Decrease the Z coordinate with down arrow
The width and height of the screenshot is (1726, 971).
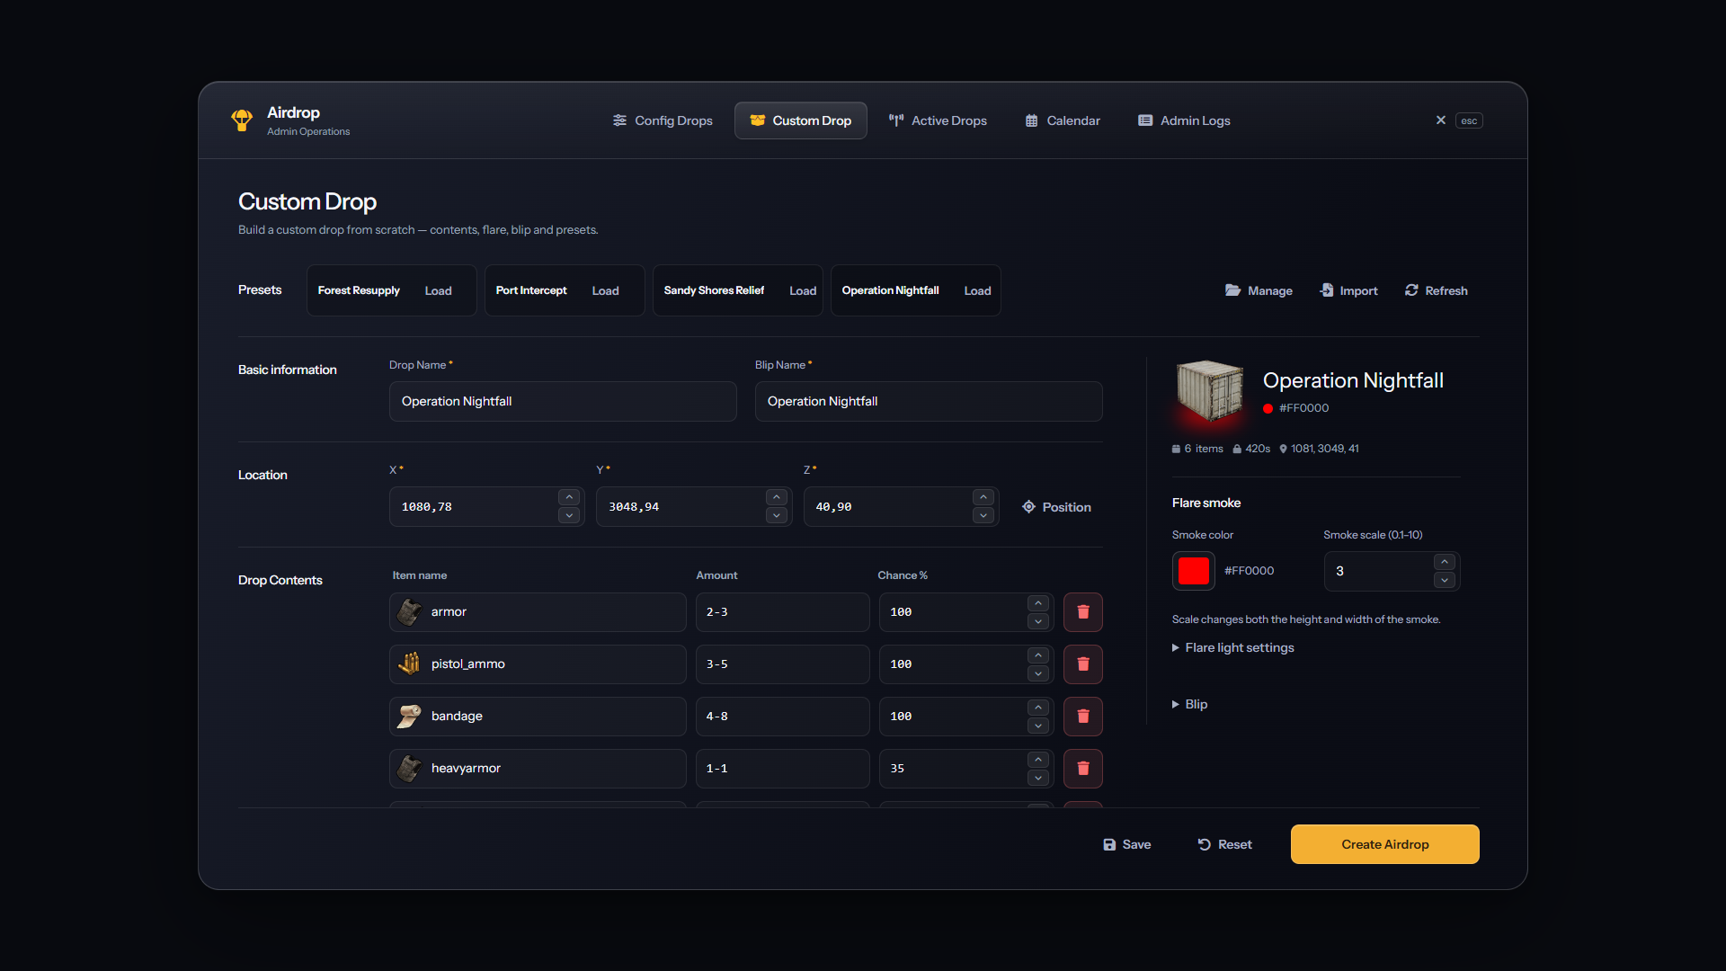point(983,516)
